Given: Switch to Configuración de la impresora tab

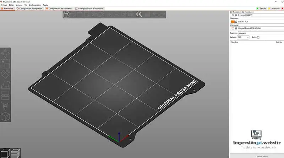Looking at the screenshot, I should [89, 9].
